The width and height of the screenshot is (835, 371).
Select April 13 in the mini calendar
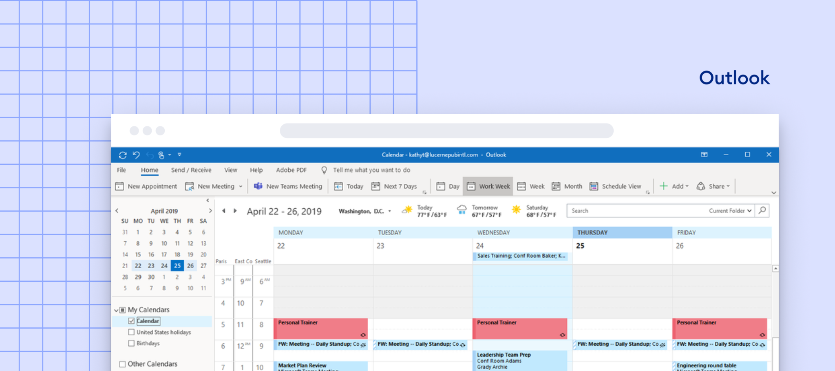[x=203, y=243]
